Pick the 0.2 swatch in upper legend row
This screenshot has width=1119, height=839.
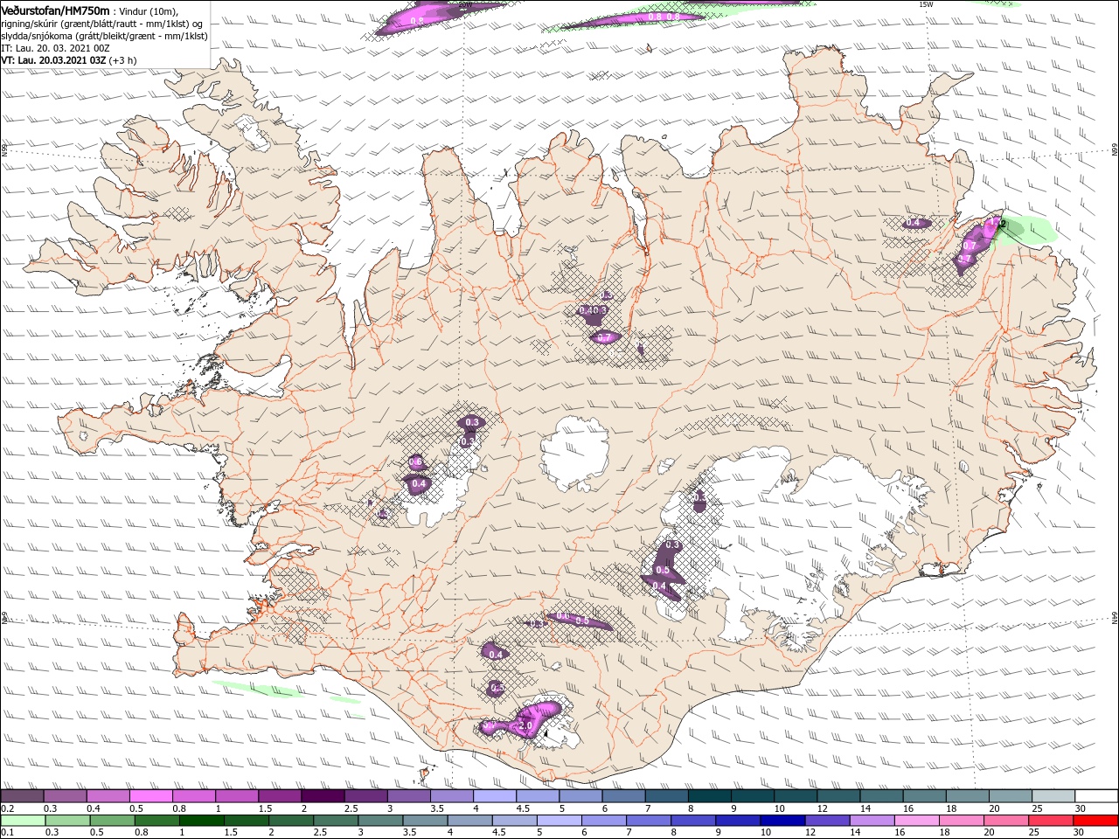point(22,796)
